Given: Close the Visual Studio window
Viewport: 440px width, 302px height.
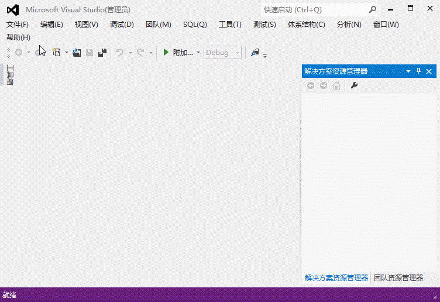Looking at the screenshot, I should tap(430, 8).
